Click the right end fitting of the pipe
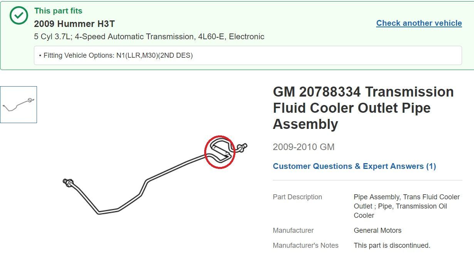The image size is (474, 272). 242,147
